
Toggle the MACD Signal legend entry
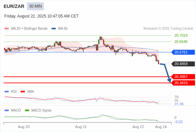38,110
